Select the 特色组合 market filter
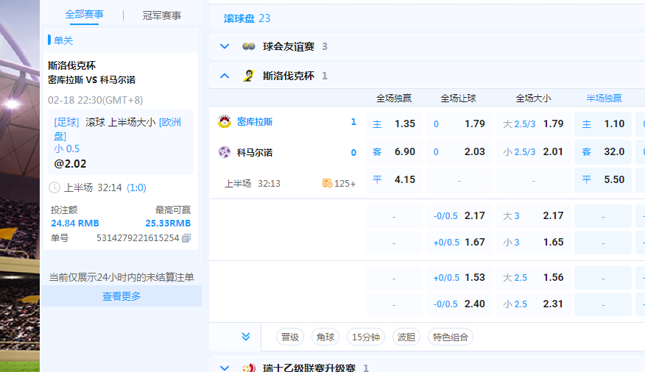This screenshot has width=645, height=372. click(450, 337)
